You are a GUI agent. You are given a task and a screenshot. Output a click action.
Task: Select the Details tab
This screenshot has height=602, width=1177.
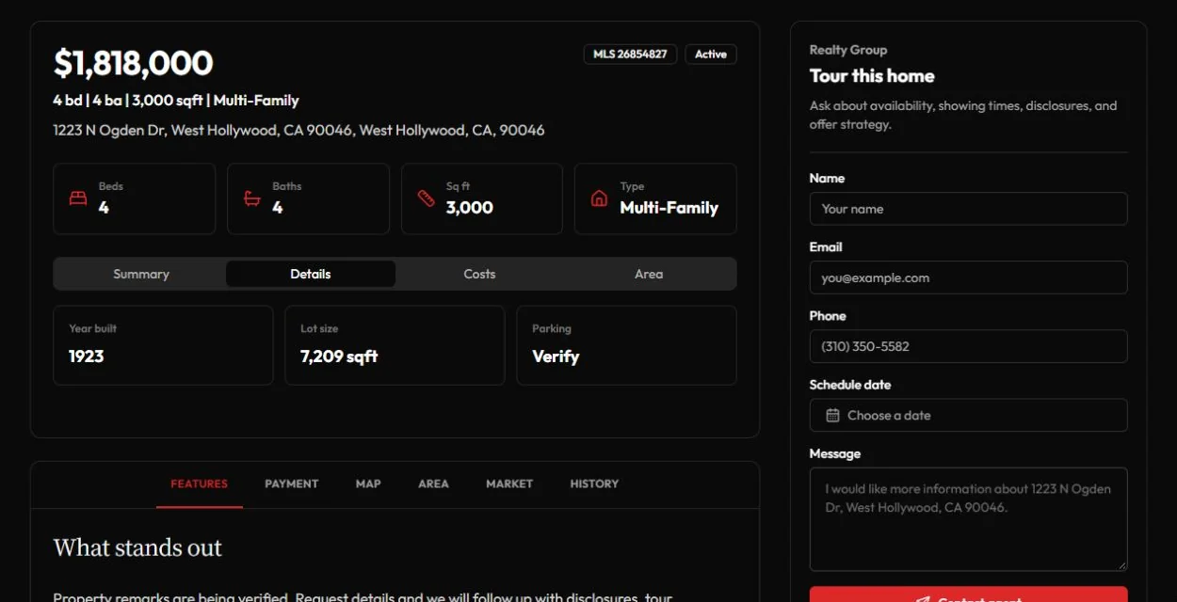[x=311, y=274]
